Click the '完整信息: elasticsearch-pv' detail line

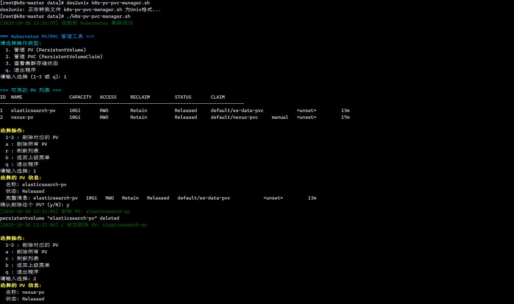tap(161, 198)
